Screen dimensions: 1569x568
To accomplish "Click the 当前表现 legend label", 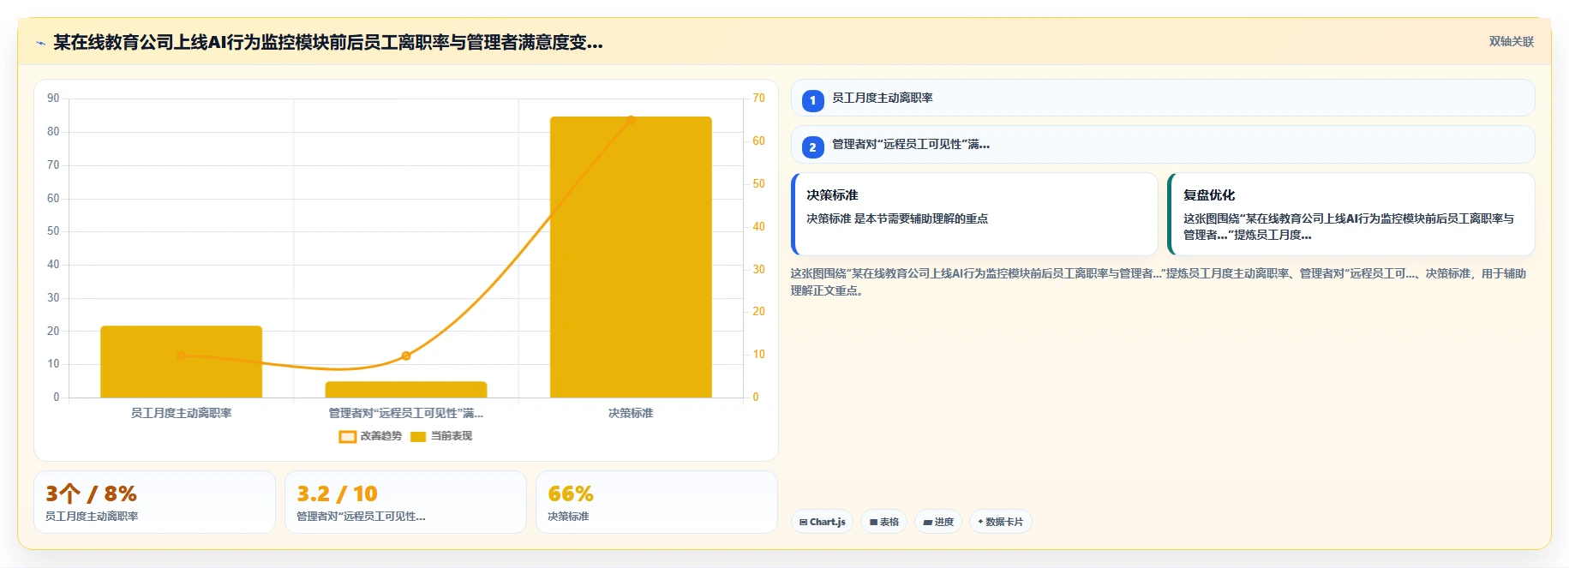I will pyautogui.click(x=451, y=436).
